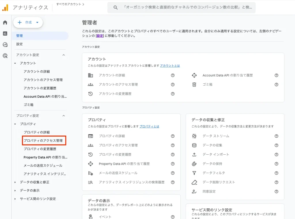The height and width of the screenshot is (219, 295).
Task: Click the 設定 link in description text
Action: click(x=100, y=36)
